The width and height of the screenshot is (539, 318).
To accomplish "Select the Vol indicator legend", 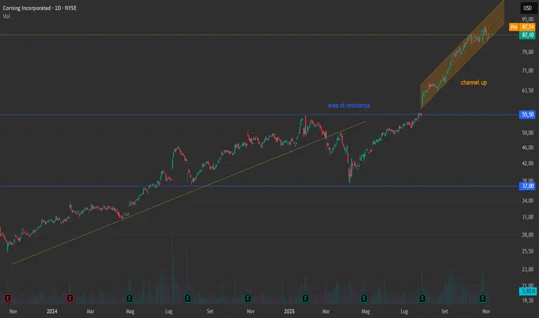I will (6, 16).
